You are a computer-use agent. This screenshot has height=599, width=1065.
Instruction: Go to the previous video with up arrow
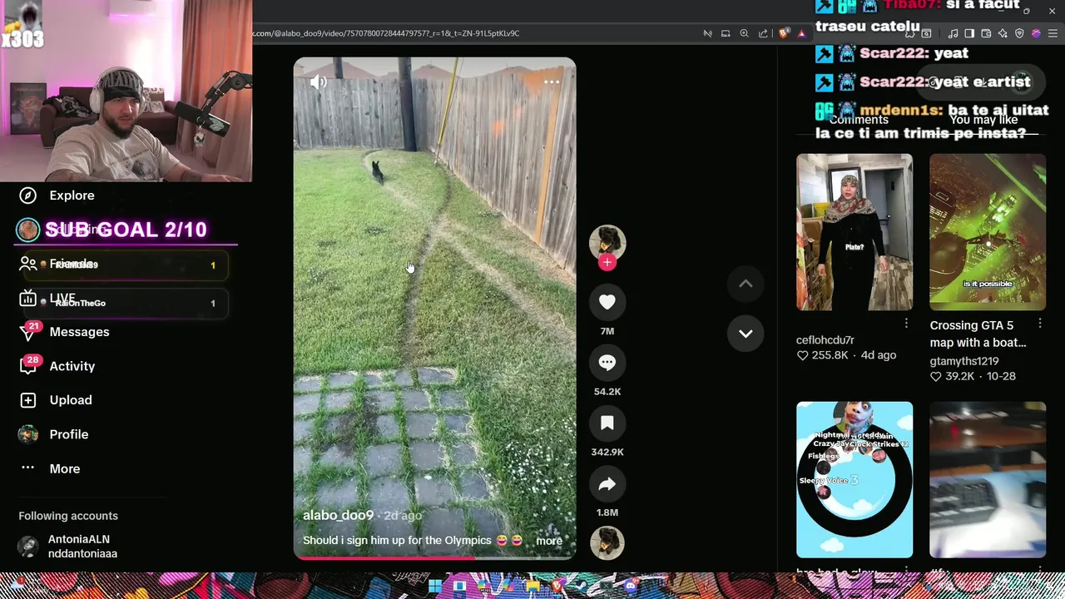tap(745, 284)
